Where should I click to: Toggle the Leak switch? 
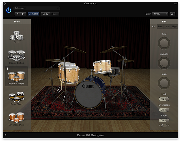[x=164, y=99]
